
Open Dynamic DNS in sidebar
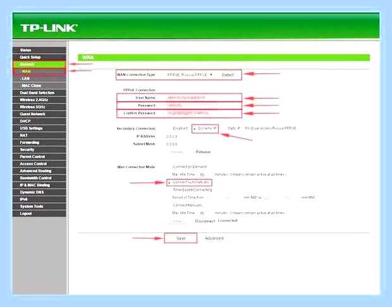coord(39,192)
